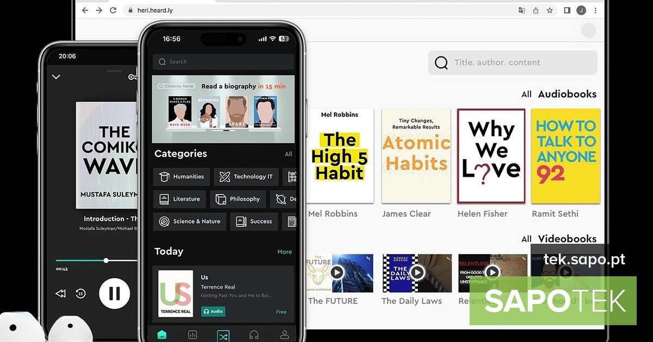Open the Matthew Perry biography cover
Viewport: 653px width, 342px height.
(265, 112)
